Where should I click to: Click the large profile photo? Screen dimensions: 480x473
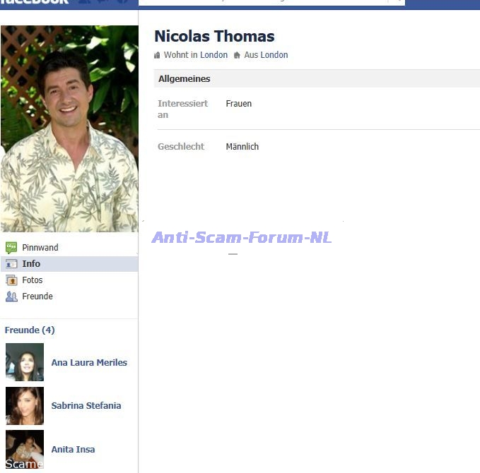[69, 128]
